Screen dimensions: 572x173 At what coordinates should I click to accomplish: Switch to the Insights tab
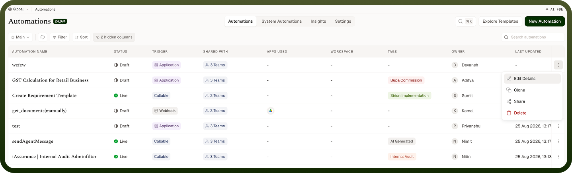(318, 21)
